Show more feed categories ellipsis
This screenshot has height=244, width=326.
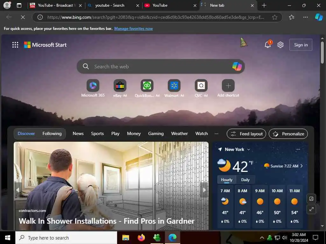click(216, 134)
